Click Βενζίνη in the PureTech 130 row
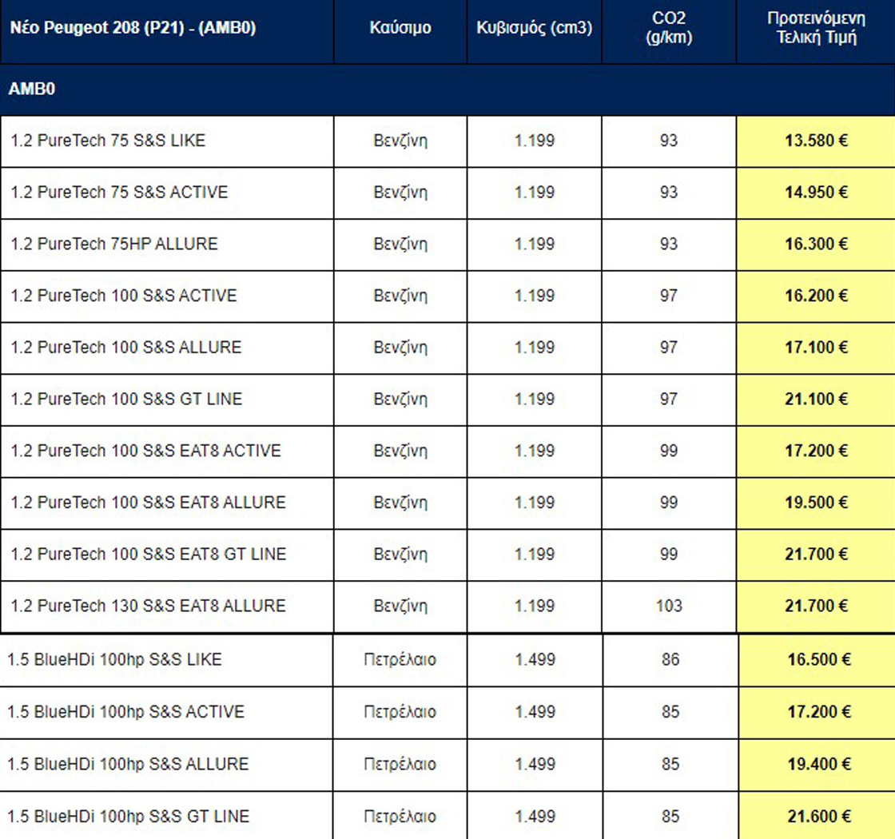The width and height of the screenshot is (895, 839). pos(400,606)
